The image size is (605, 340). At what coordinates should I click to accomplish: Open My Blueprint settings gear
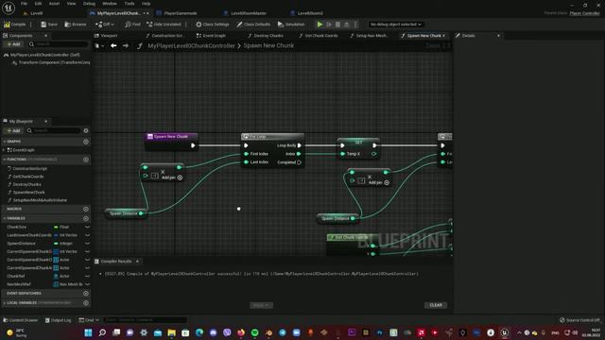[x=86, y=130]
